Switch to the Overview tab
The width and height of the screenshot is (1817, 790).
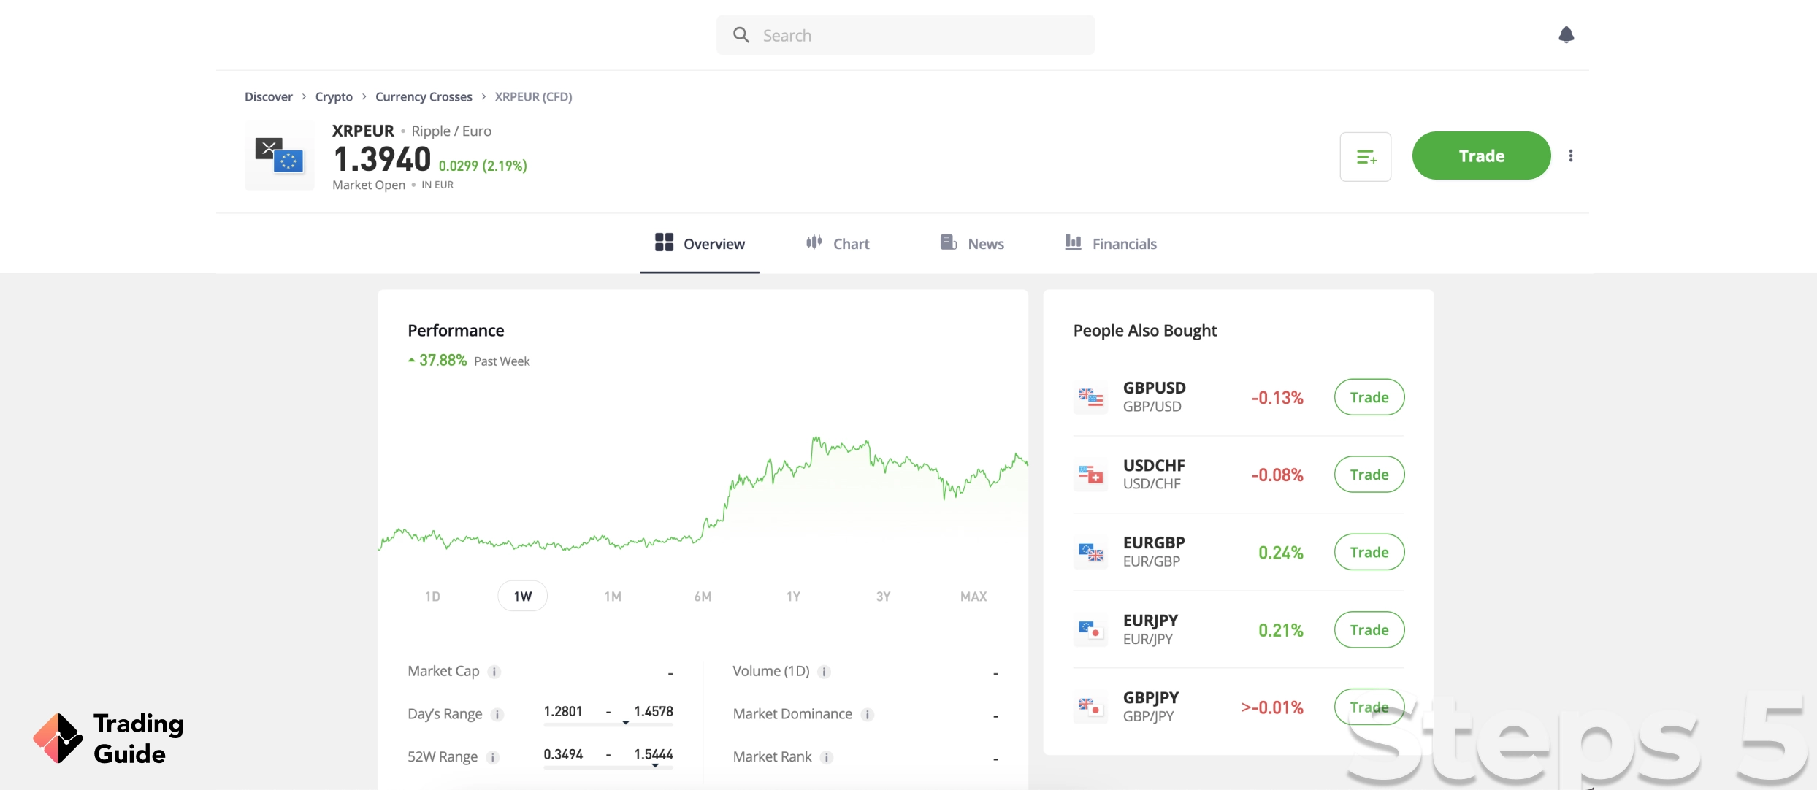[700, 244]
